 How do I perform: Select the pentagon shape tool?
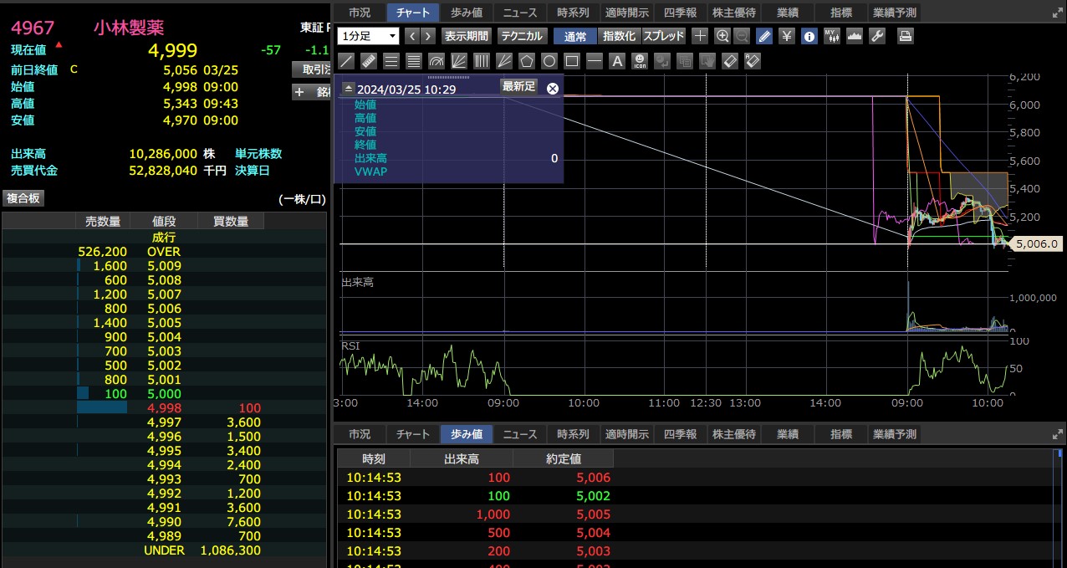tap(527, 61)
